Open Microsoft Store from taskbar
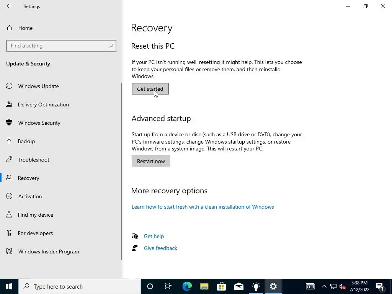Viewport: 392px width, 294px height. 222,286
